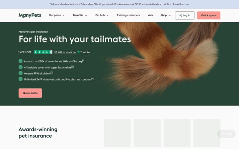The image size is (239, 149).
Task: Click the checkmark beside super fast claims
Action: (21, 67)
